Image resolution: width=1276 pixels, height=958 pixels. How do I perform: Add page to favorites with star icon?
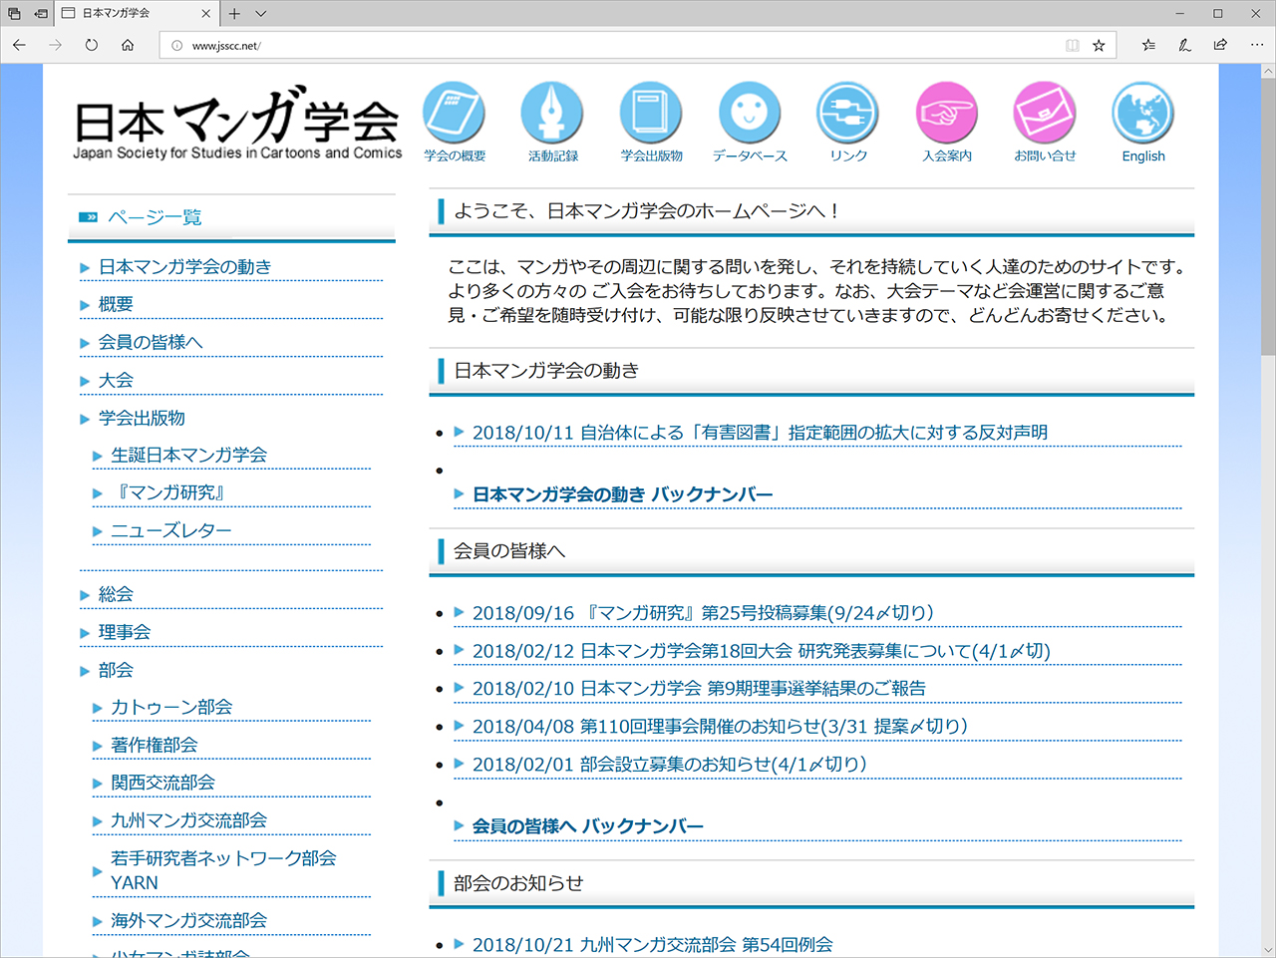(1099, 45)
